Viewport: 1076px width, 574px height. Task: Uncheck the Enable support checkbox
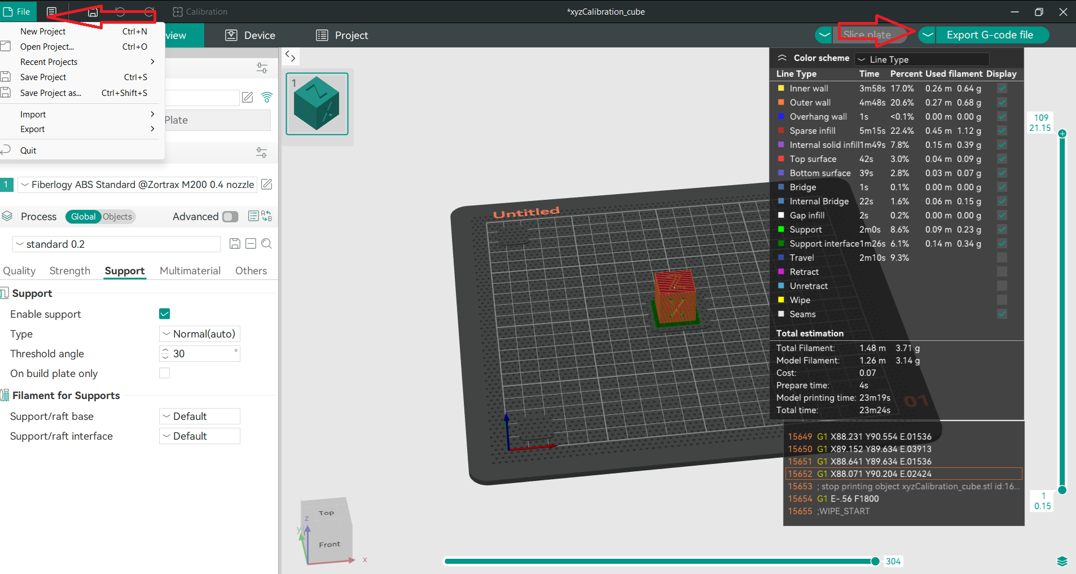pos(165,314)
